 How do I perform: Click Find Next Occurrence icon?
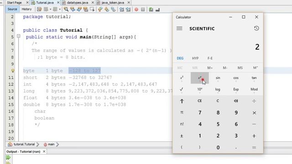coord(79,9)
